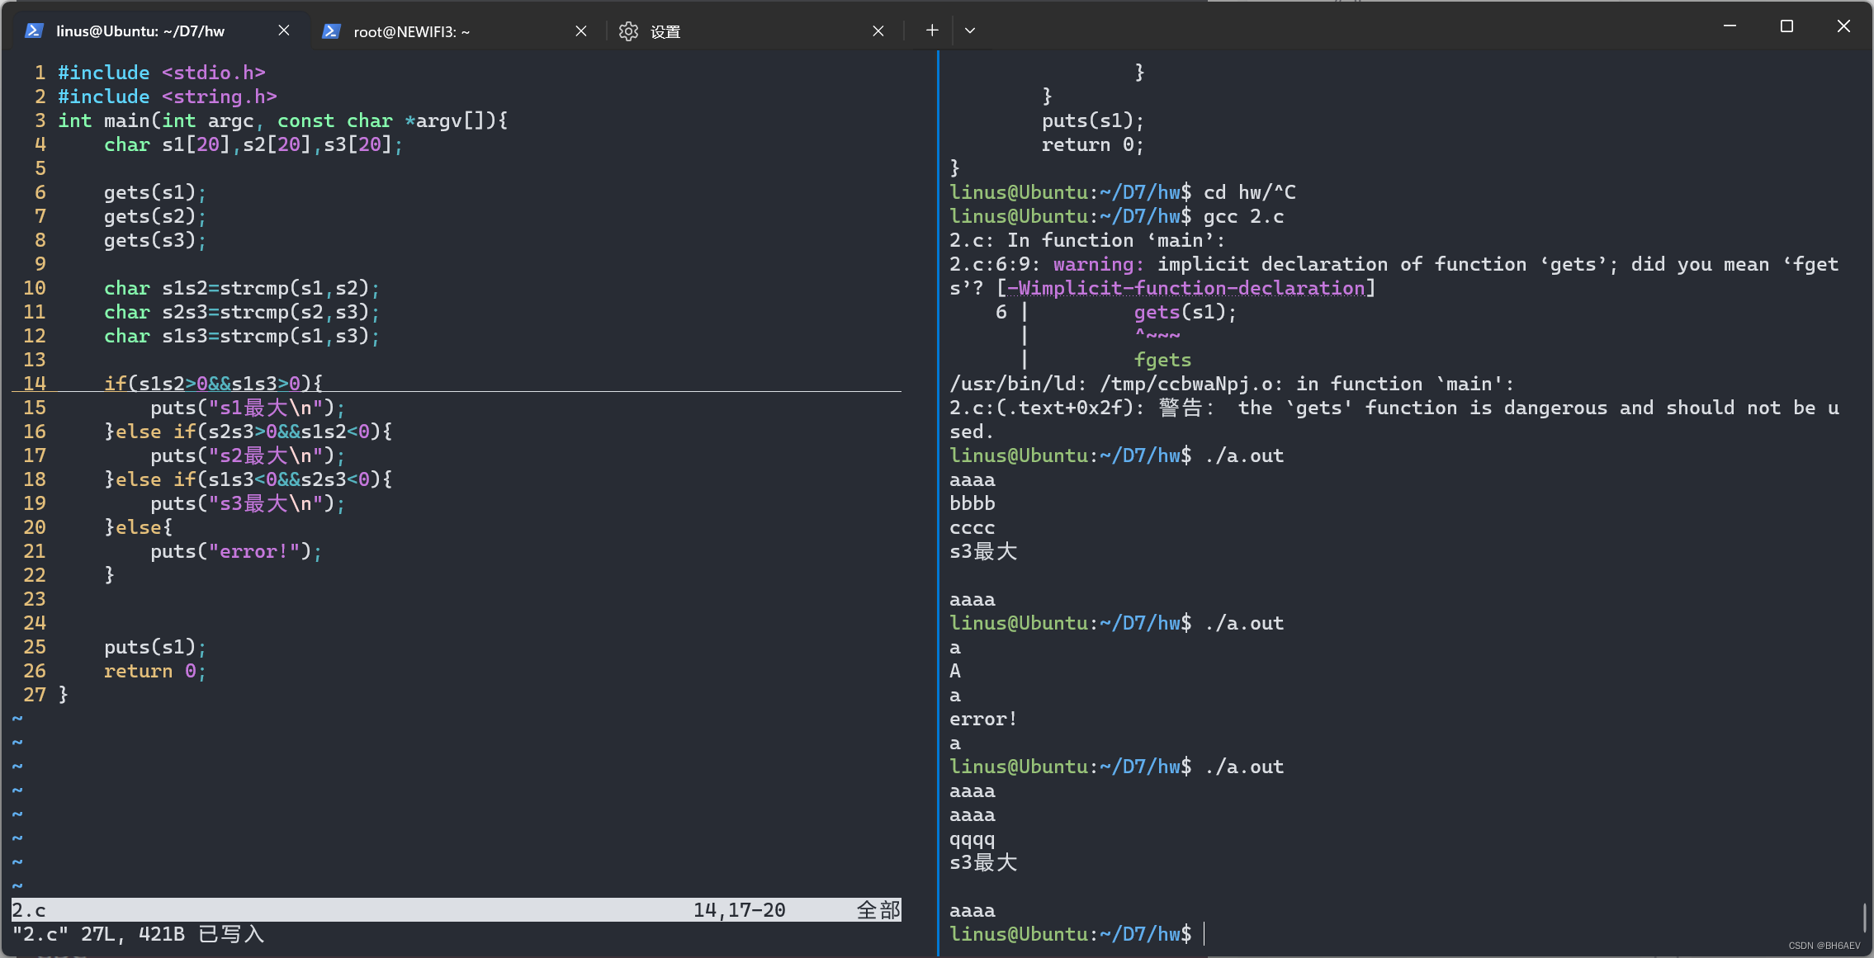Viewport: 1874px width, 958px height.
Task: Close the linus@Ubuntu tab
Action: coord(284,31)
